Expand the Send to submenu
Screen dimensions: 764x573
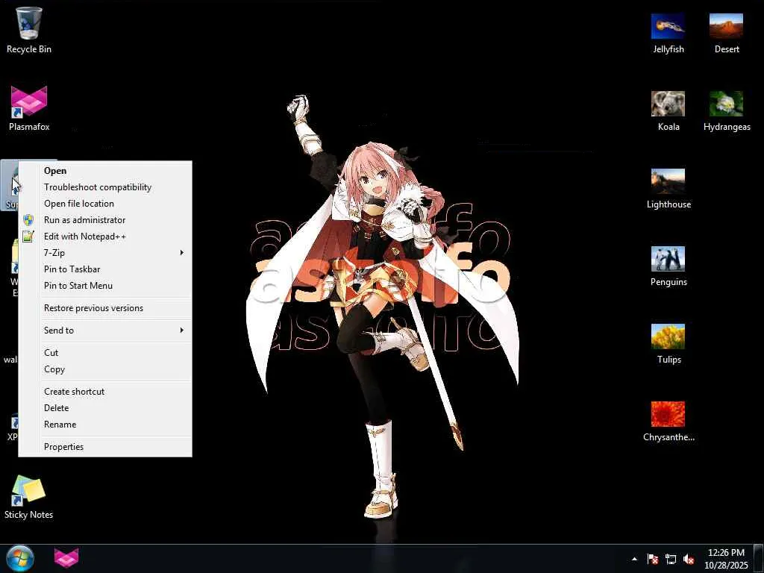click(x=105, y=331)
